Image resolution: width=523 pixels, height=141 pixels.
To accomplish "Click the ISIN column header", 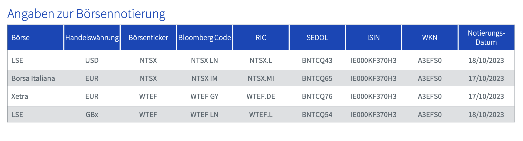I will (x=373, y=38).
